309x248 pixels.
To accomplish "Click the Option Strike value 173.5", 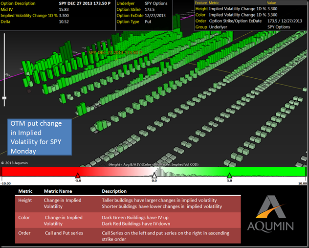I will coord(150,9).
